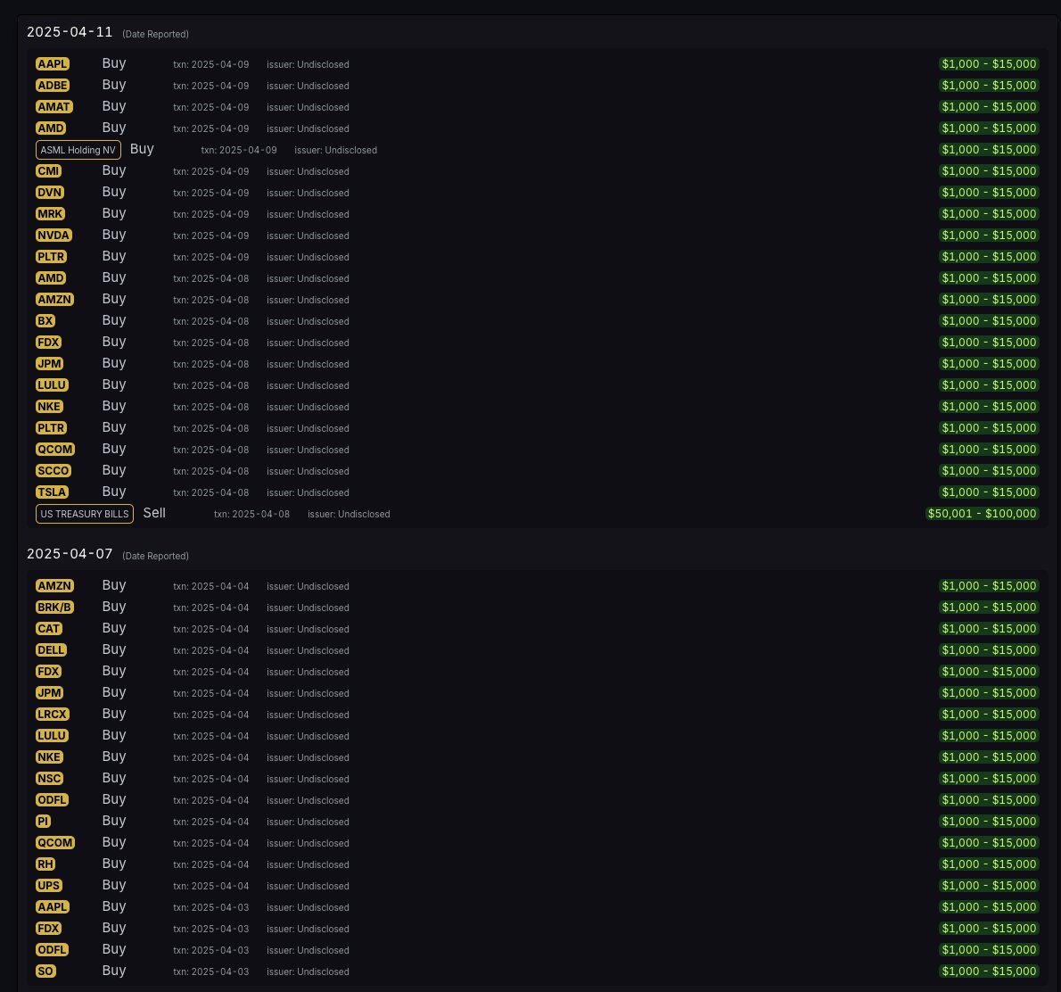Select FDX ticker with txn 2025-04-04
Viewport: 1061px width, 992px height.
[x=49, y=672]
